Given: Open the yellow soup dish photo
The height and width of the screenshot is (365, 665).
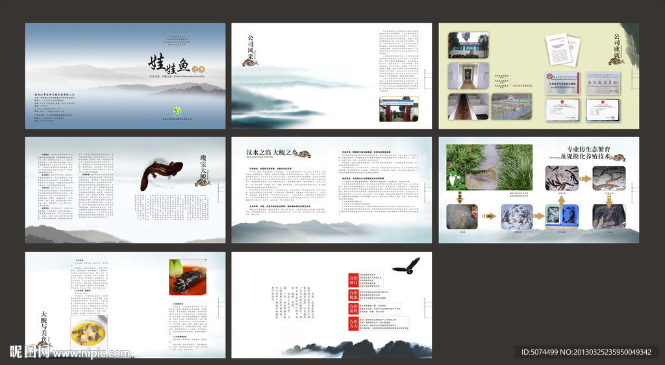Looking at the screenshot, I should point(89,333).
